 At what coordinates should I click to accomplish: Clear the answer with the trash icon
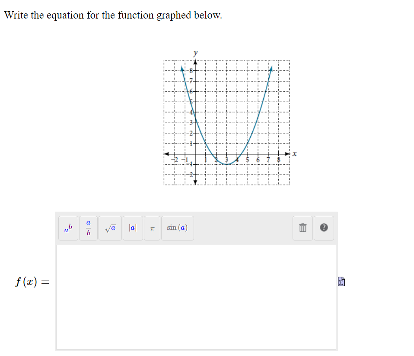pos(303,228)
